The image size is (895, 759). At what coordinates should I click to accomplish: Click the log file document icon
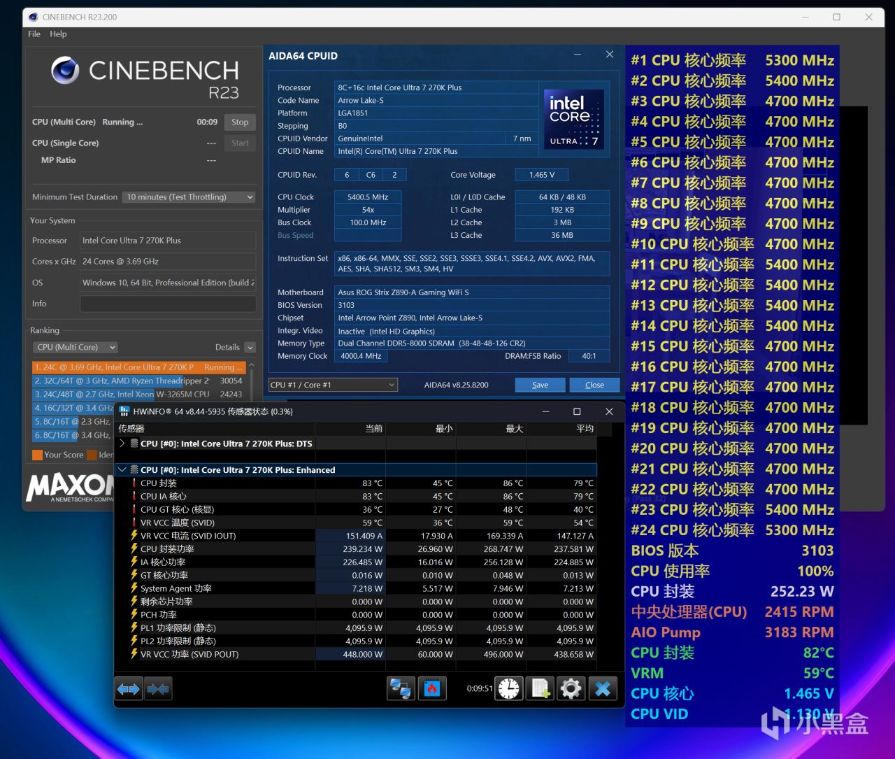(540, 689)
